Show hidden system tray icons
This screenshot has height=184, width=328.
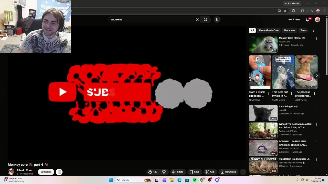click(x=292, y=180)
